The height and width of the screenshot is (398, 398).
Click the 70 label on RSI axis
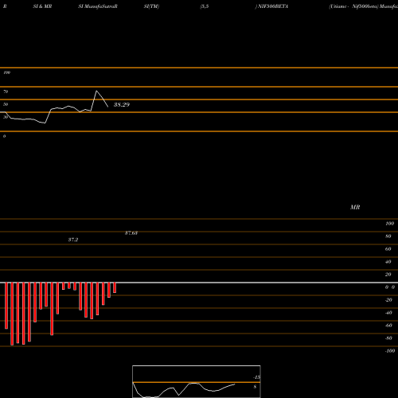[6, 92]
